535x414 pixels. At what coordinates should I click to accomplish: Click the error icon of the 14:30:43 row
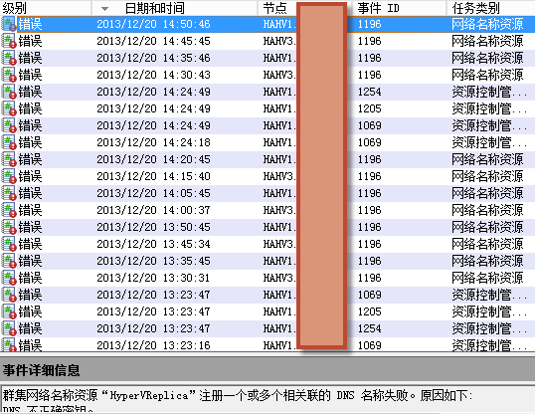9,75
